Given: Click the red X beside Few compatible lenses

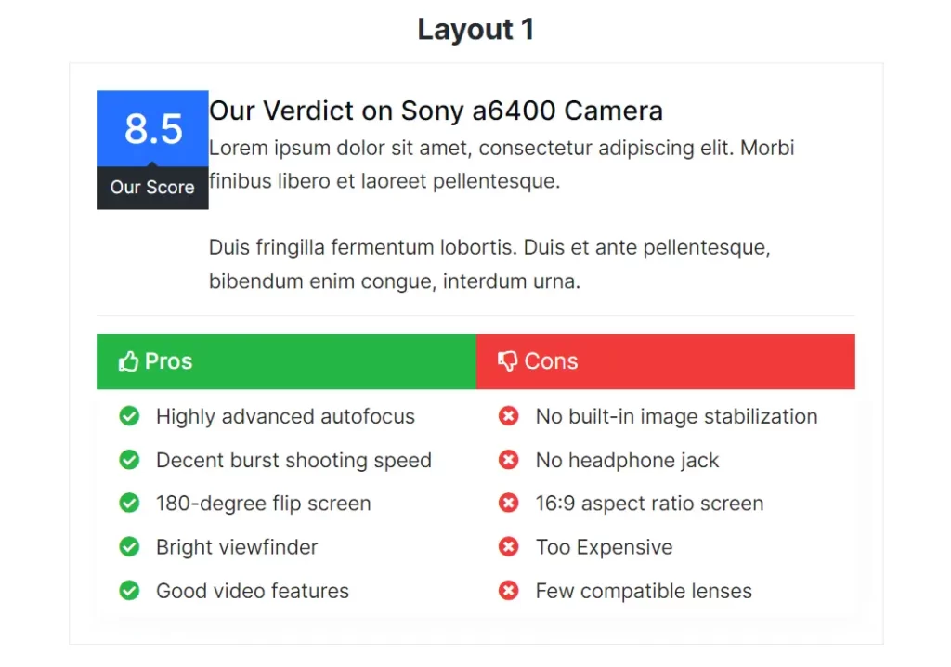Looking at the screenshot, I should tap(508, 591).
